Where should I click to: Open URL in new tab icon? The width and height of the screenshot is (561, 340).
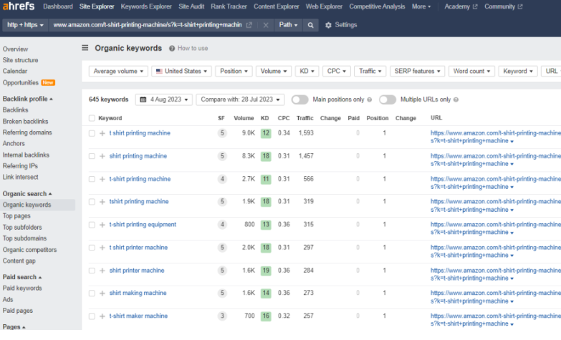pos(249,25)
